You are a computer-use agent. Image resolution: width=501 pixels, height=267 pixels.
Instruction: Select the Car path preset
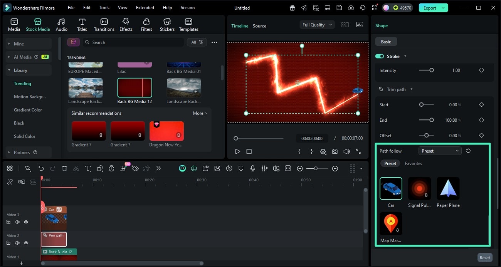(391, 188)
